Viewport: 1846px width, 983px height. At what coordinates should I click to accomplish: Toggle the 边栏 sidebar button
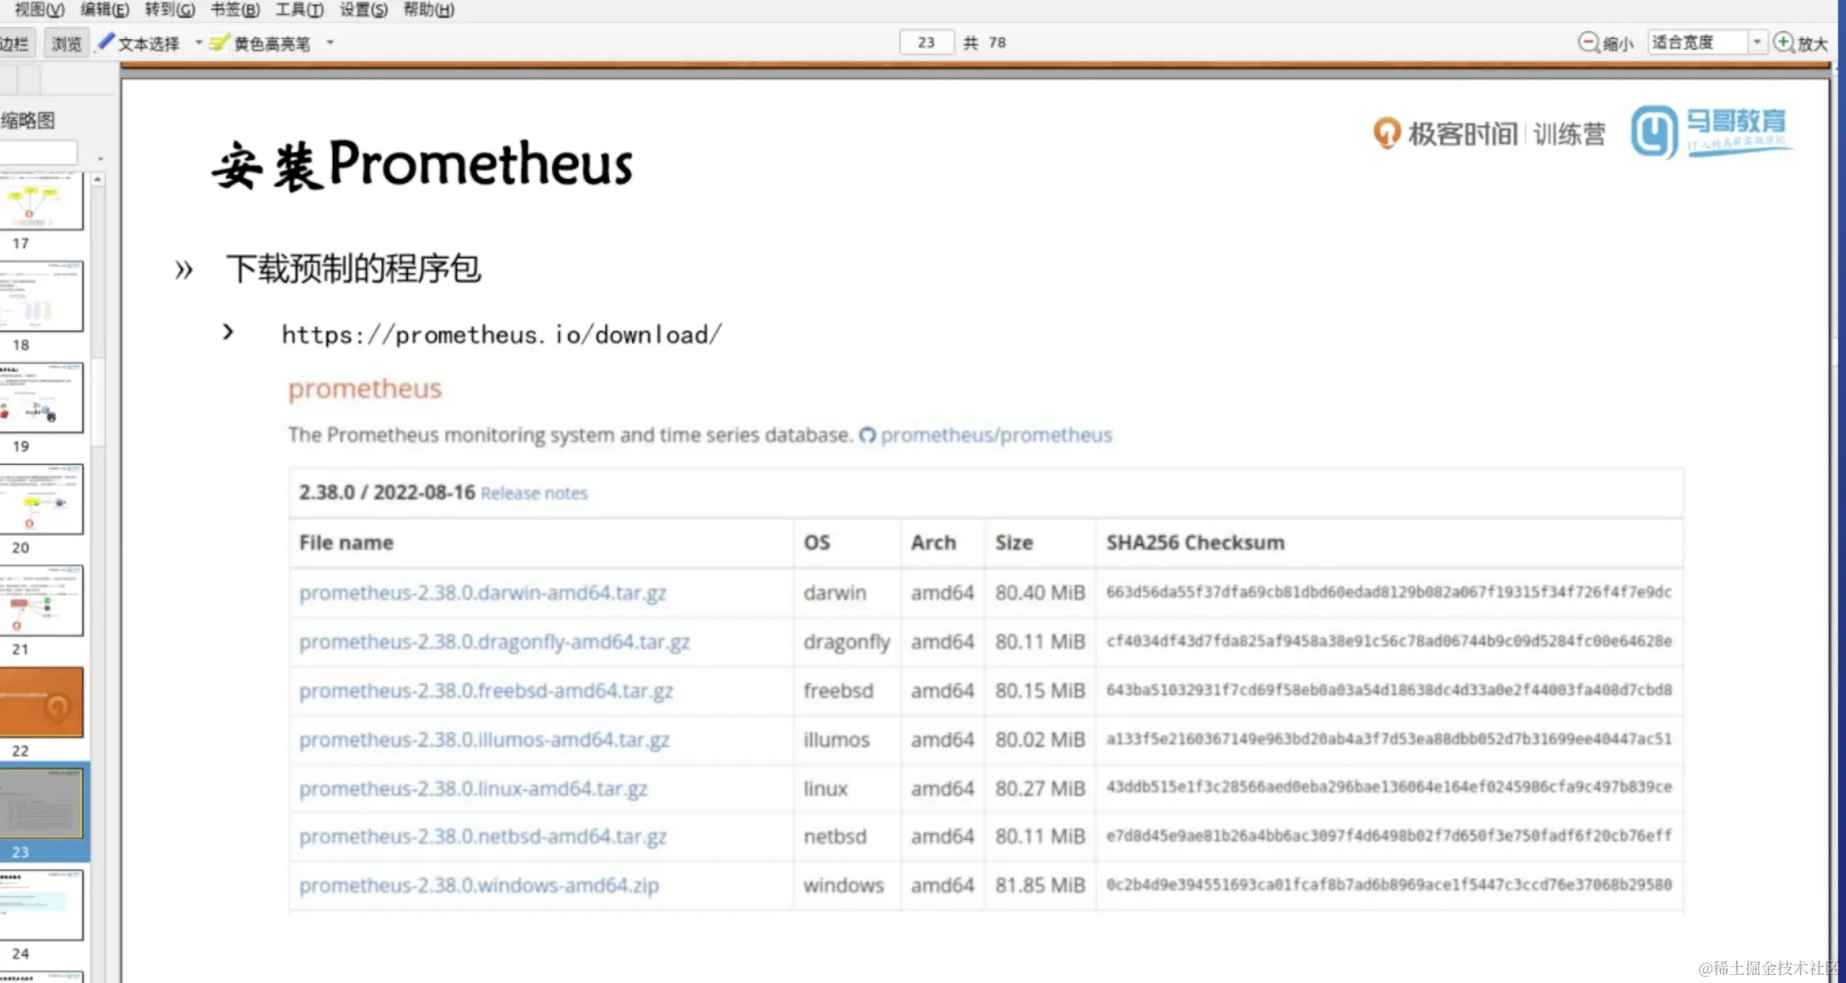coord(14,43)
